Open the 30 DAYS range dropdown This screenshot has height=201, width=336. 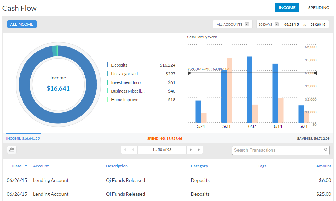(x=269, y=24)
